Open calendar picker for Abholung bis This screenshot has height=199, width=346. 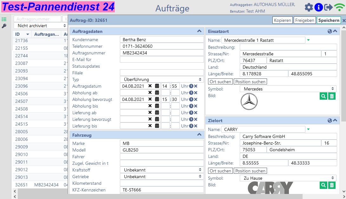click(157, 106)
